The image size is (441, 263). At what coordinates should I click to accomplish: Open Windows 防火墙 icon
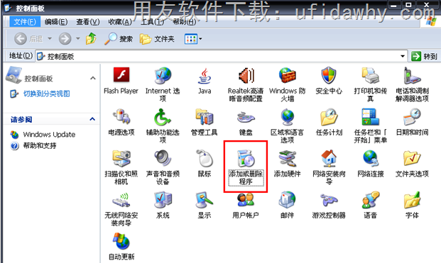pyautogui.click(x=288, y=75)
